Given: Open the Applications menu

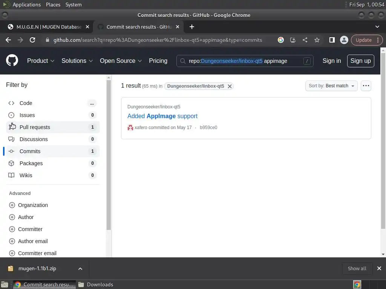Looking at the screenshot, I should [27, 5].
